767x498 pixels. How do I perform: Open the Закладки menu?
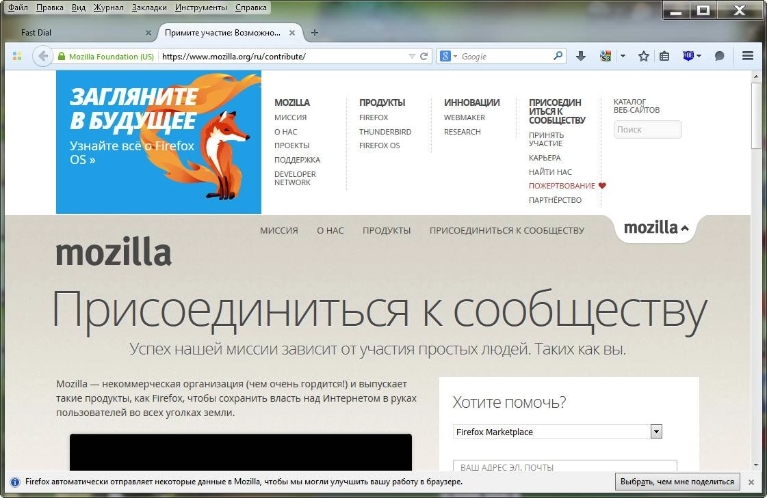(x=149, y=8)
